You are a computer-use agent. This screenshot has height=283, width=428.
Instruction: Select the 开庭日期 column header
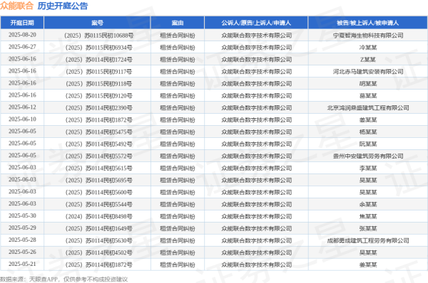click(x=22, y=23)
